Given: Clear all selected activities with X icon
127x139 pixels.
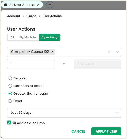Looking at the screenshot, I should pos(109,52).
